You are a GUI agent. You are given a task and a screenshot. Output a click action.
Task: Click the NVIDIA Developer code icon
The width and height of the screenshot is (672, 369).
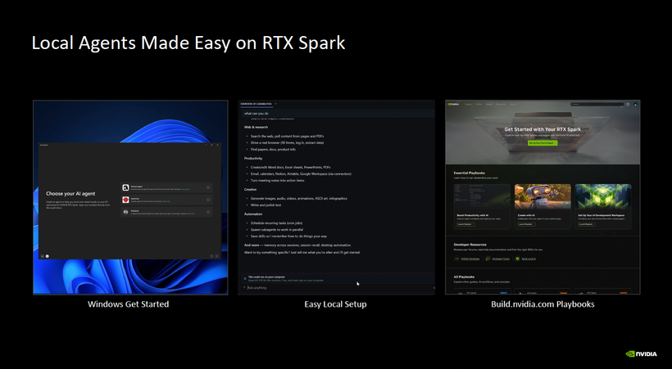(456, 259)
